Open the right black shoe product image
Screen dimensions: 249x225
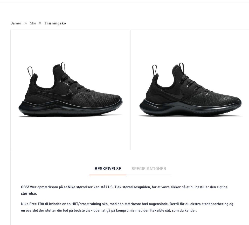190,90
